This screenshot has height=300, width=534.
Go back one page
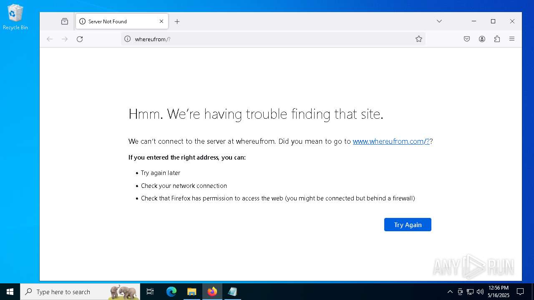[x=50, y=39]
